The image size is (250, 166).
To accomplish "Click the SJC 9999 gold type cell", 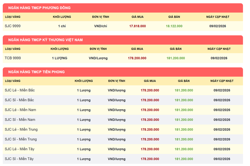I will pyautogui.click(x=12, y=26).
